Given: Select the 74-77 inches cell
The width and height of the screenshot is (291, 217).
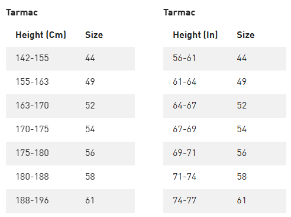Looking at the screenshot, I should coord(185,200).
